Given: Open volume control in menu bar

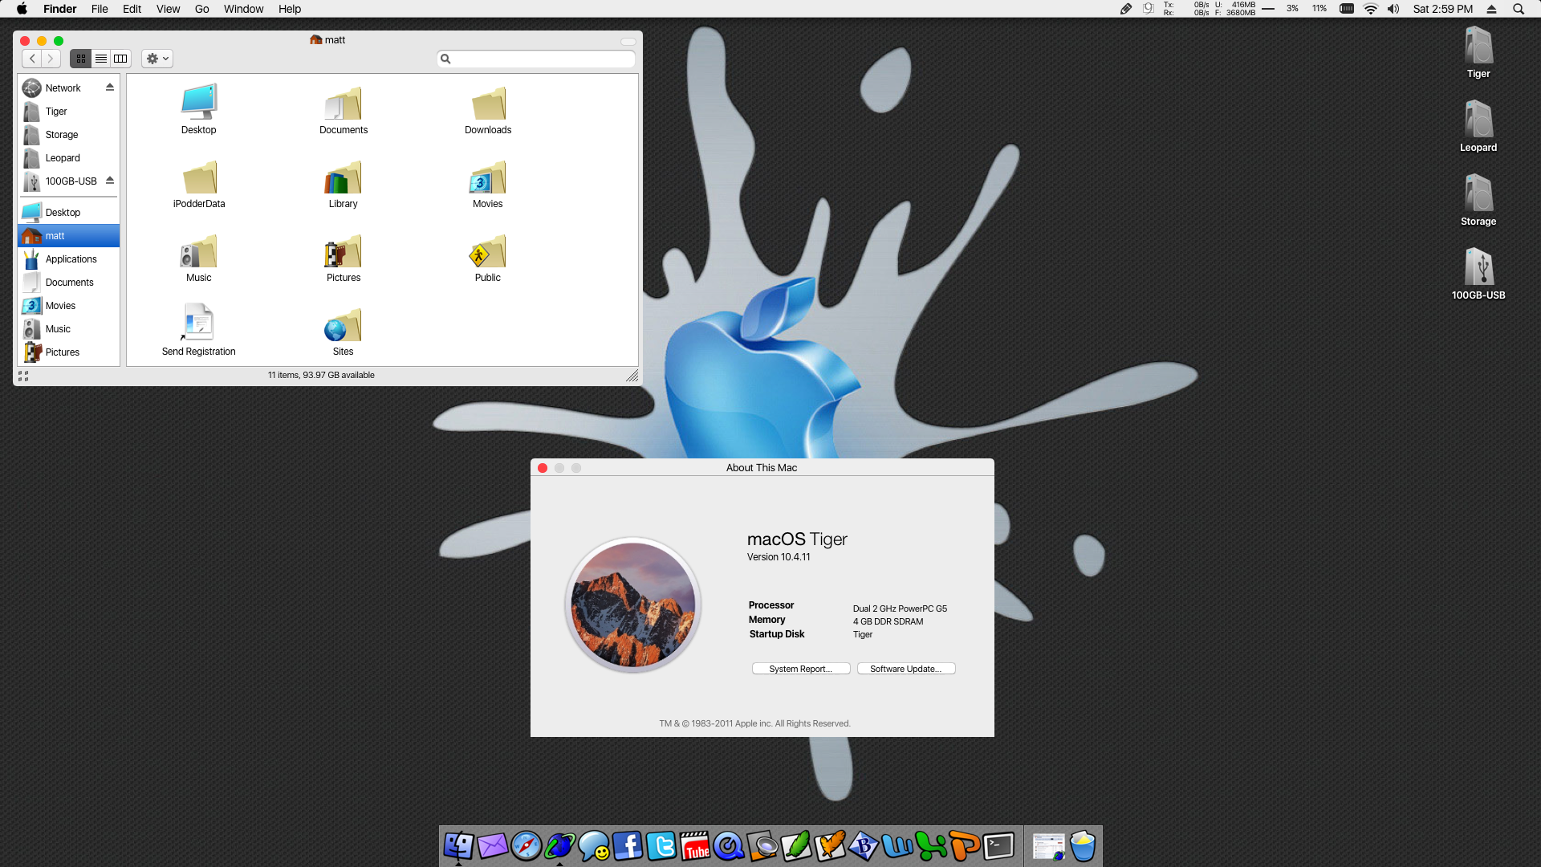Looking at the screenshot, I should point(1393,9).
